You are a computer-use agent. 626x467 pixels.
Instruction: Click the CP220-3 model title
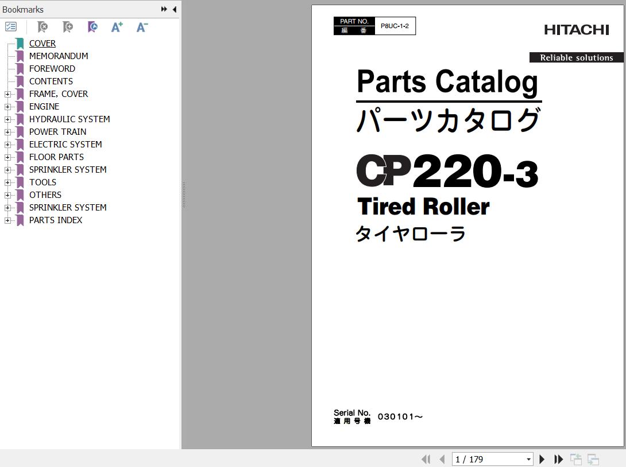[x=447, y=171]
